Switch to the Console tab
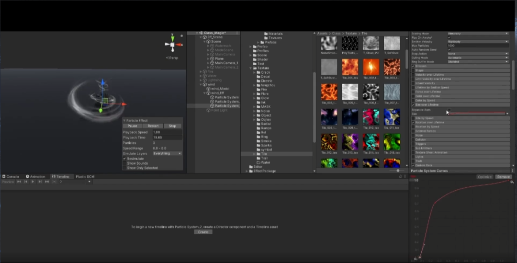Screen dimensions: 517x263 (x=11, y=176)
